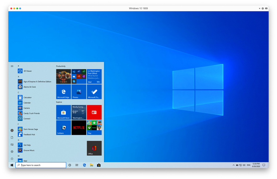Click the letter C section header

pos(18,92)
